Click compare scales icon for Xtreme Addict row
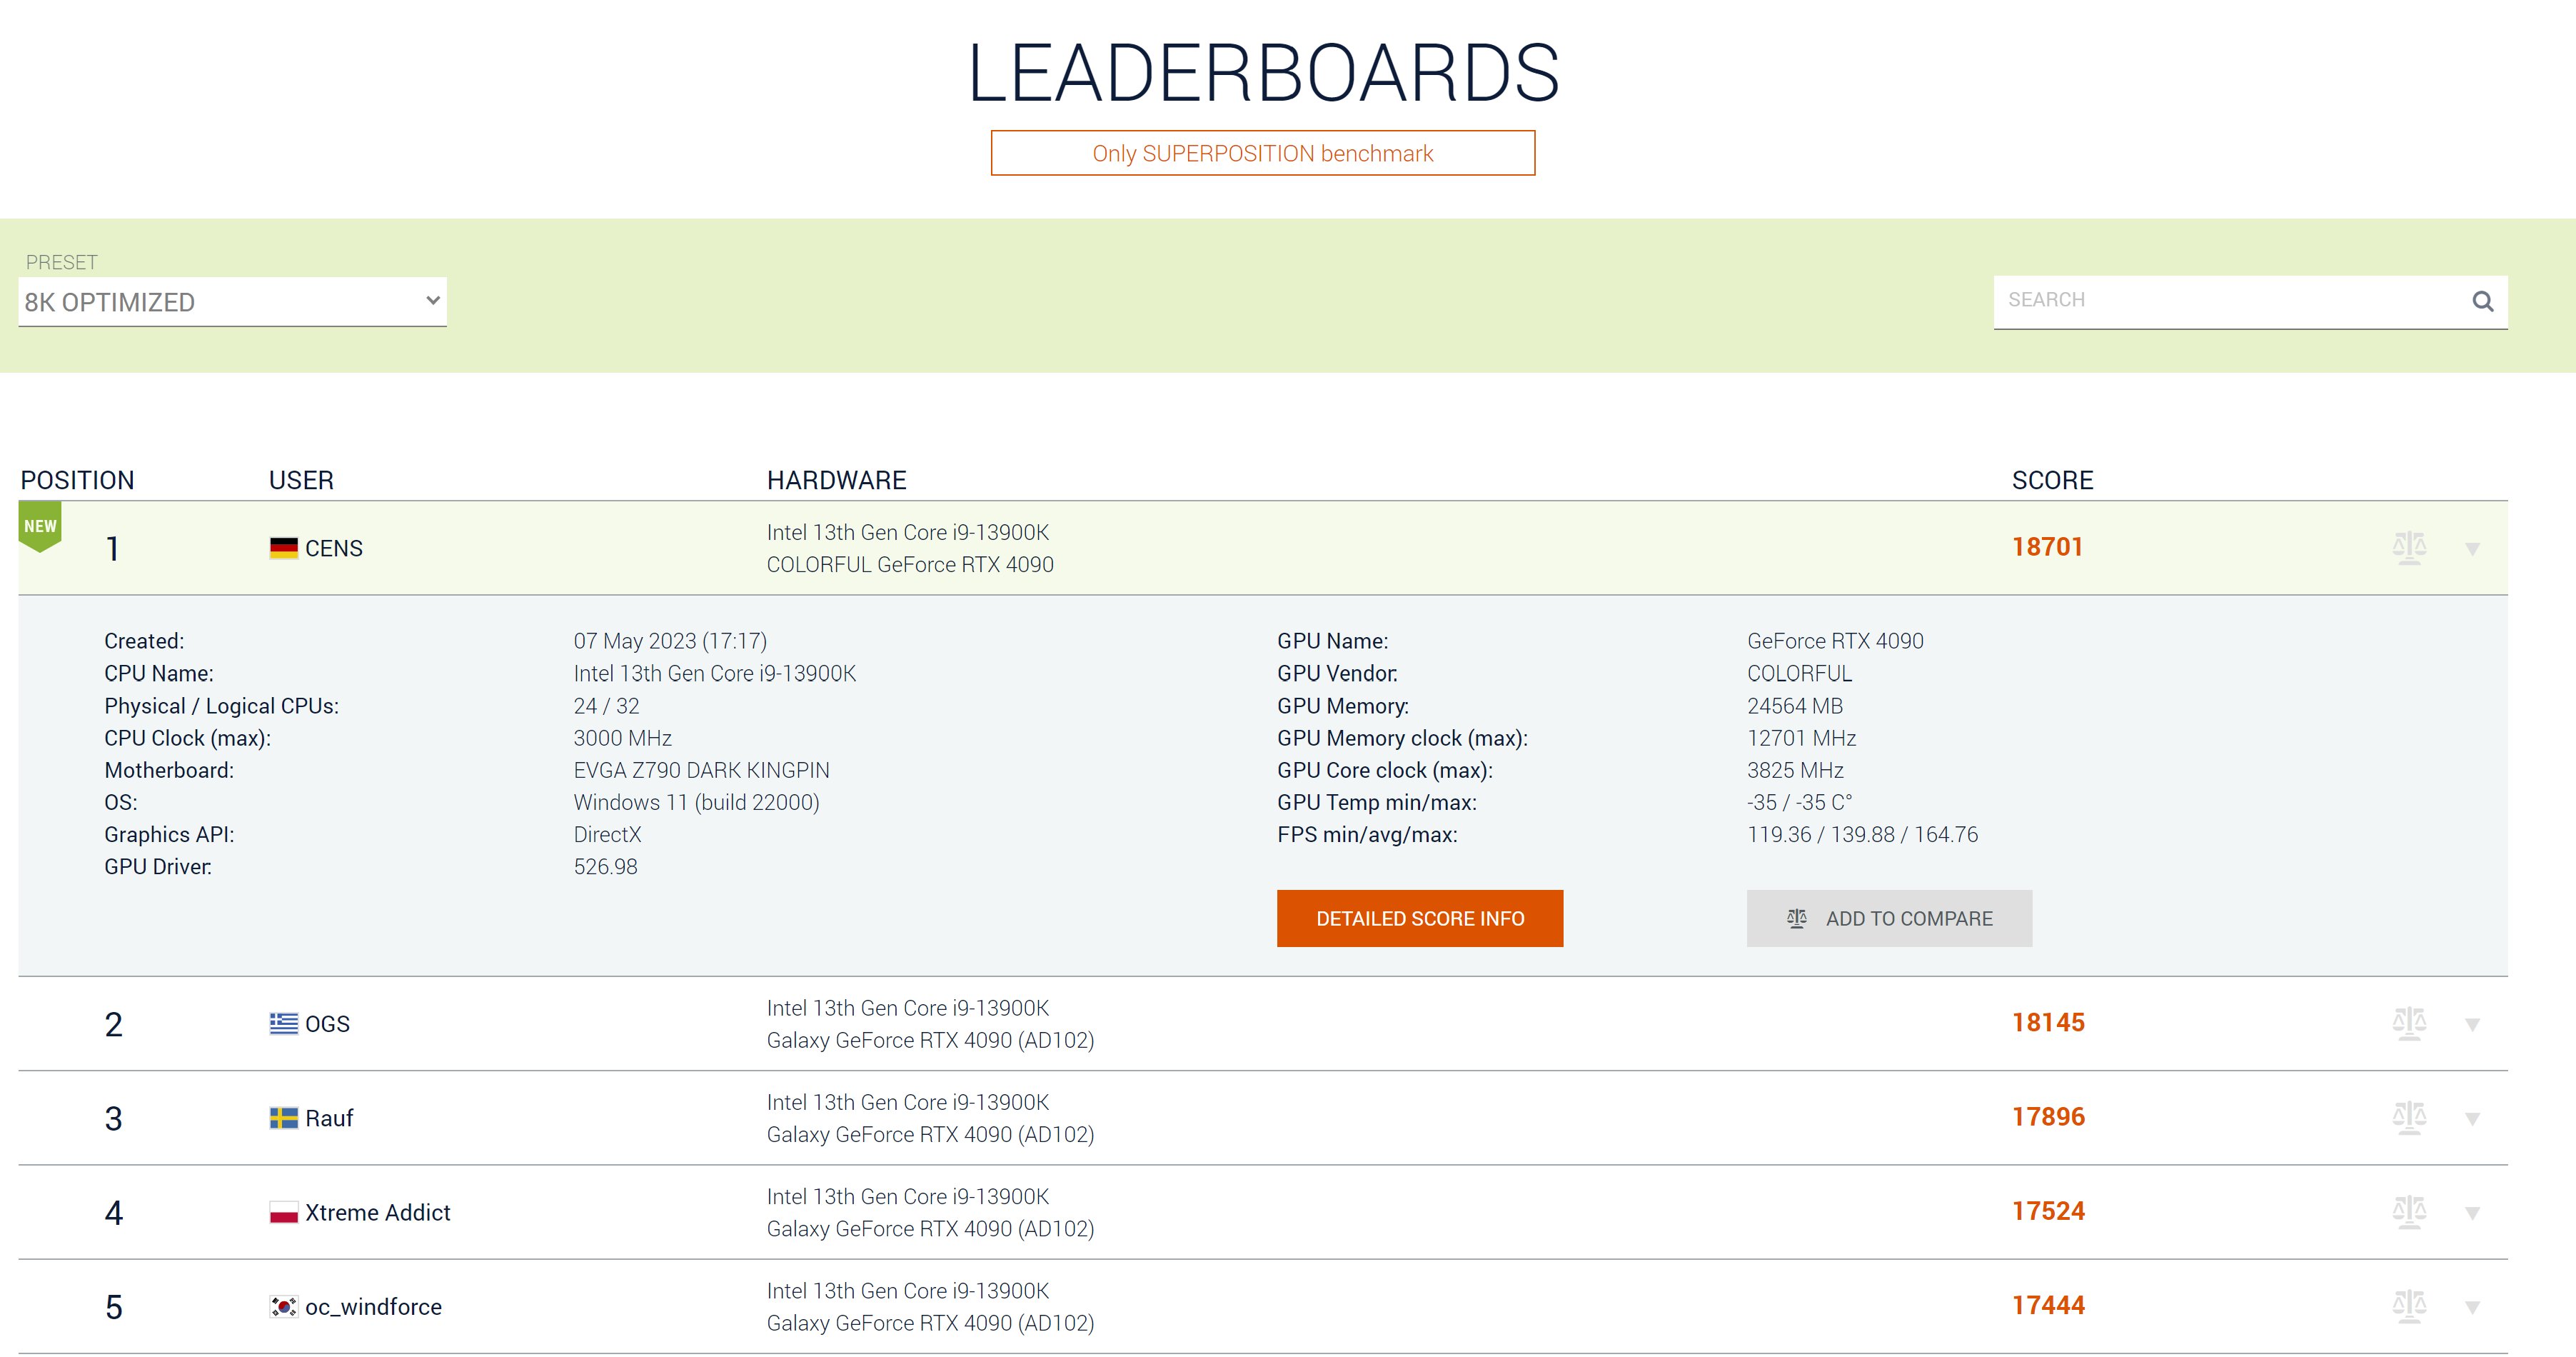This screenshot has width=2576, height=1357. coord(2409,1212)
